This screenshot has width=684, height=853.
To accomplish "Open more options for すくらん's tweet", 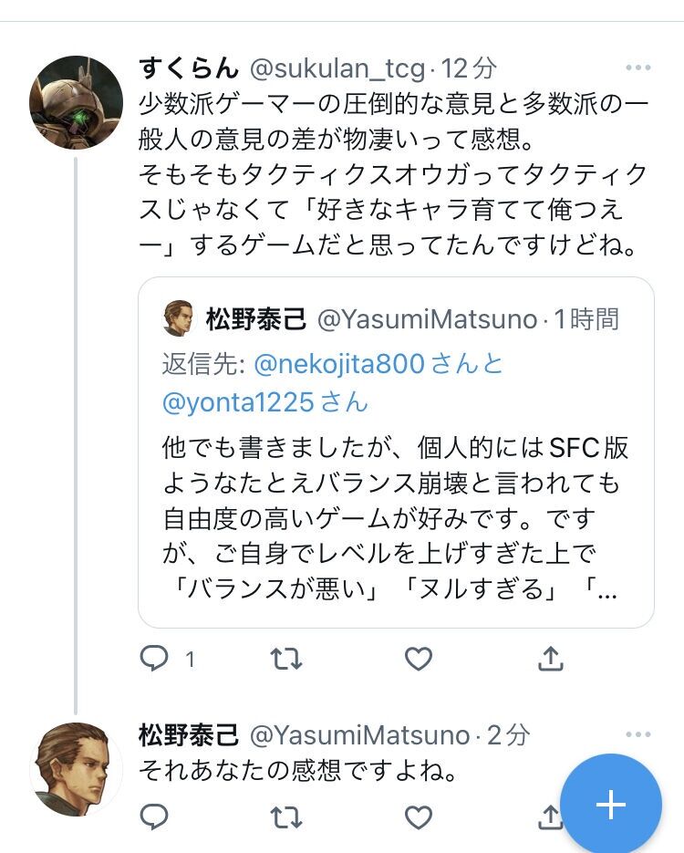I will click(x=638, y=68).
